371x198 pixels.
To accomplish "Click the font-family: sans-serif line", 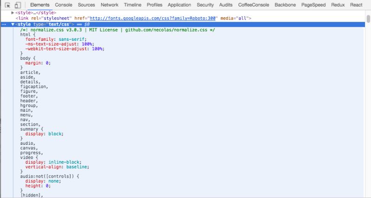I will tap(56, 39).
